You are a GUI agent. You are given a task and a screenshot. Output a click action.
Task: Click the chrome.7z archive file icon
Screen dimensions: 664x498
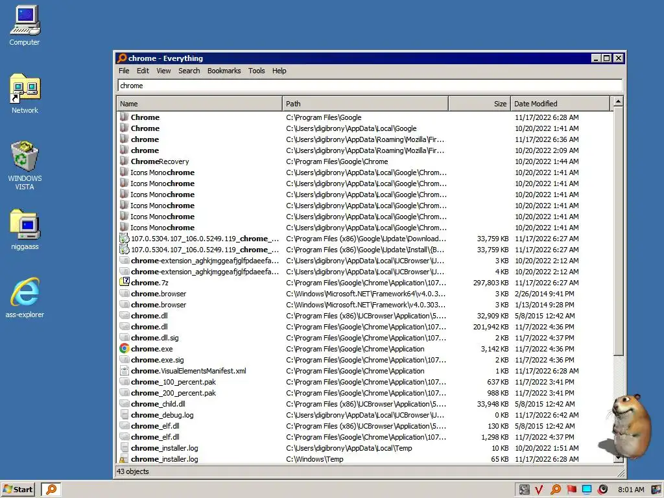[x=124, y=282]
